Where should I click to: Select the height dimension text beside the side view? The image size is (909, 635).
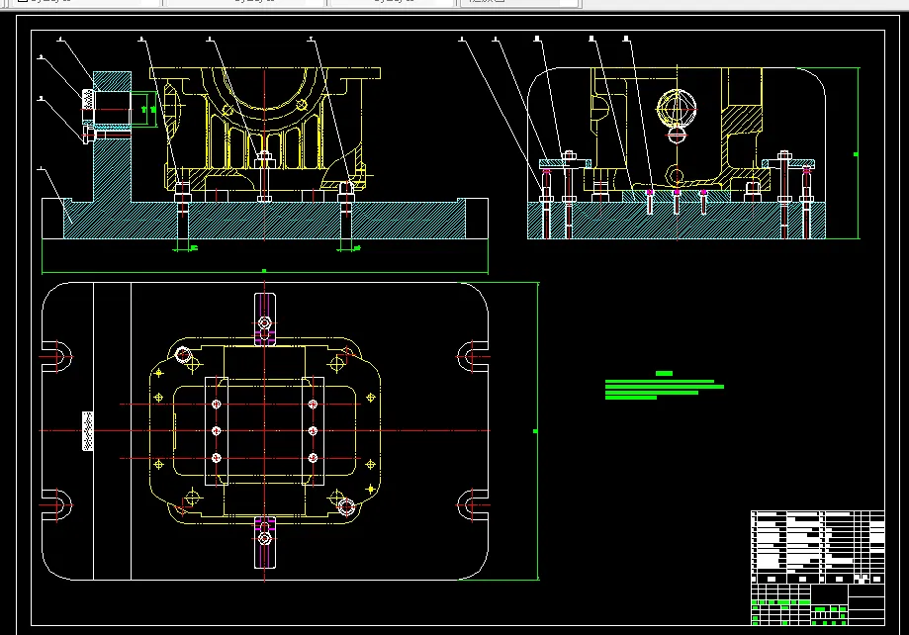pos(857,154)
